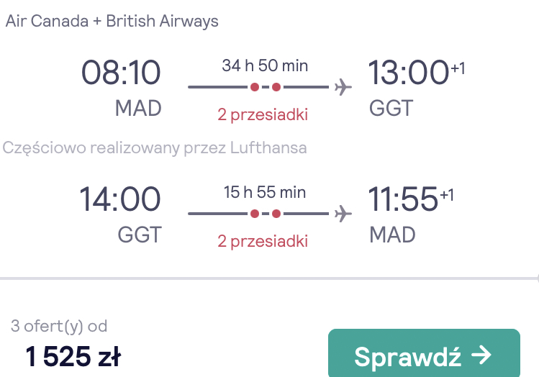Click first red stopover dot on outbound flight
Viewport: 539px width, 377px height.
coord(255,87)
